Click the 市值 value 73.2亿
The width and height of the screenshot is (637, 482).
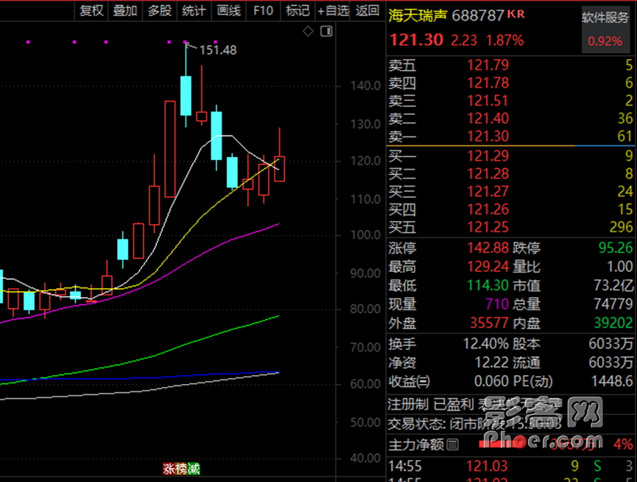(x=613, y=285)
